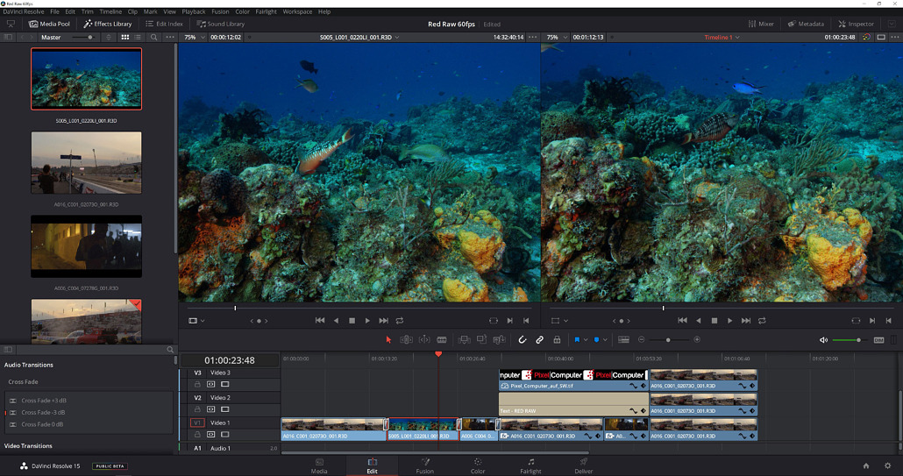The width and height of the screenshot is (903, 476).
Task: Lock the Video 3 track
Action: coord(198,384)
